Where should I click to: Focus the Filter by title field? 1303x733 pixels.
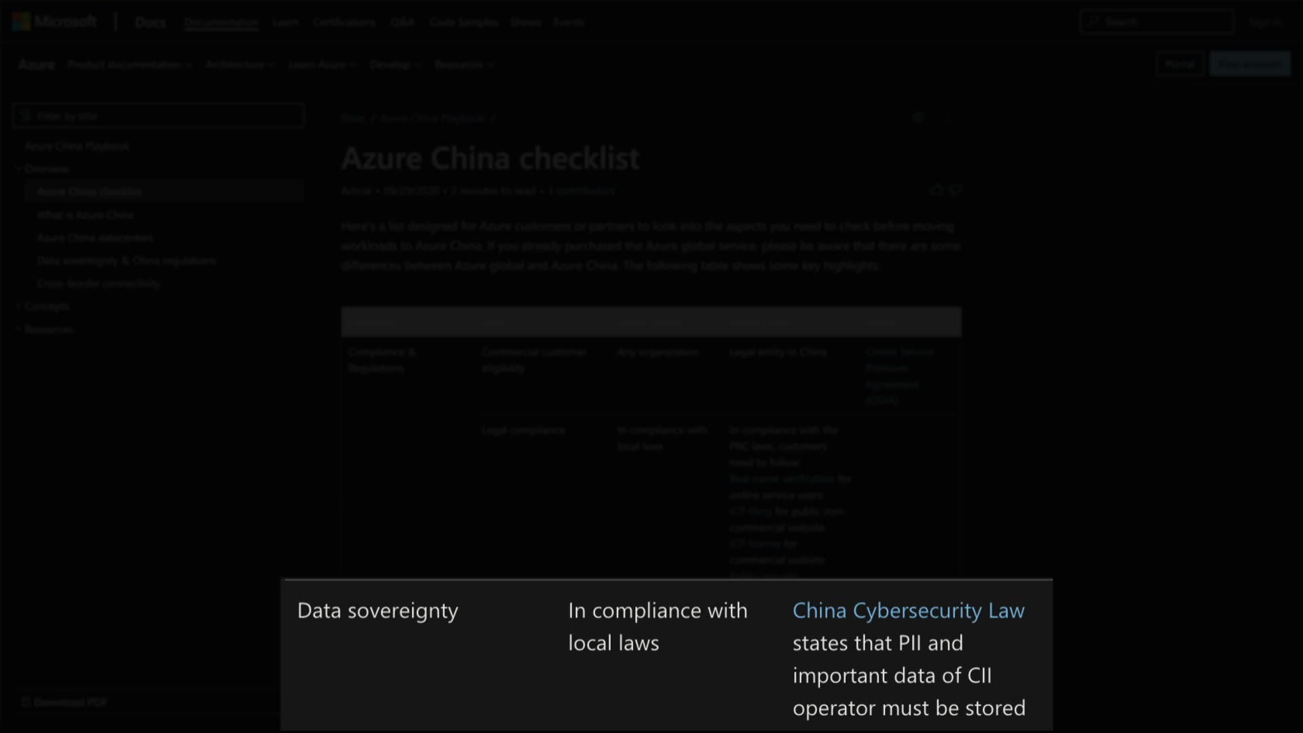click(x=163, y=116)
